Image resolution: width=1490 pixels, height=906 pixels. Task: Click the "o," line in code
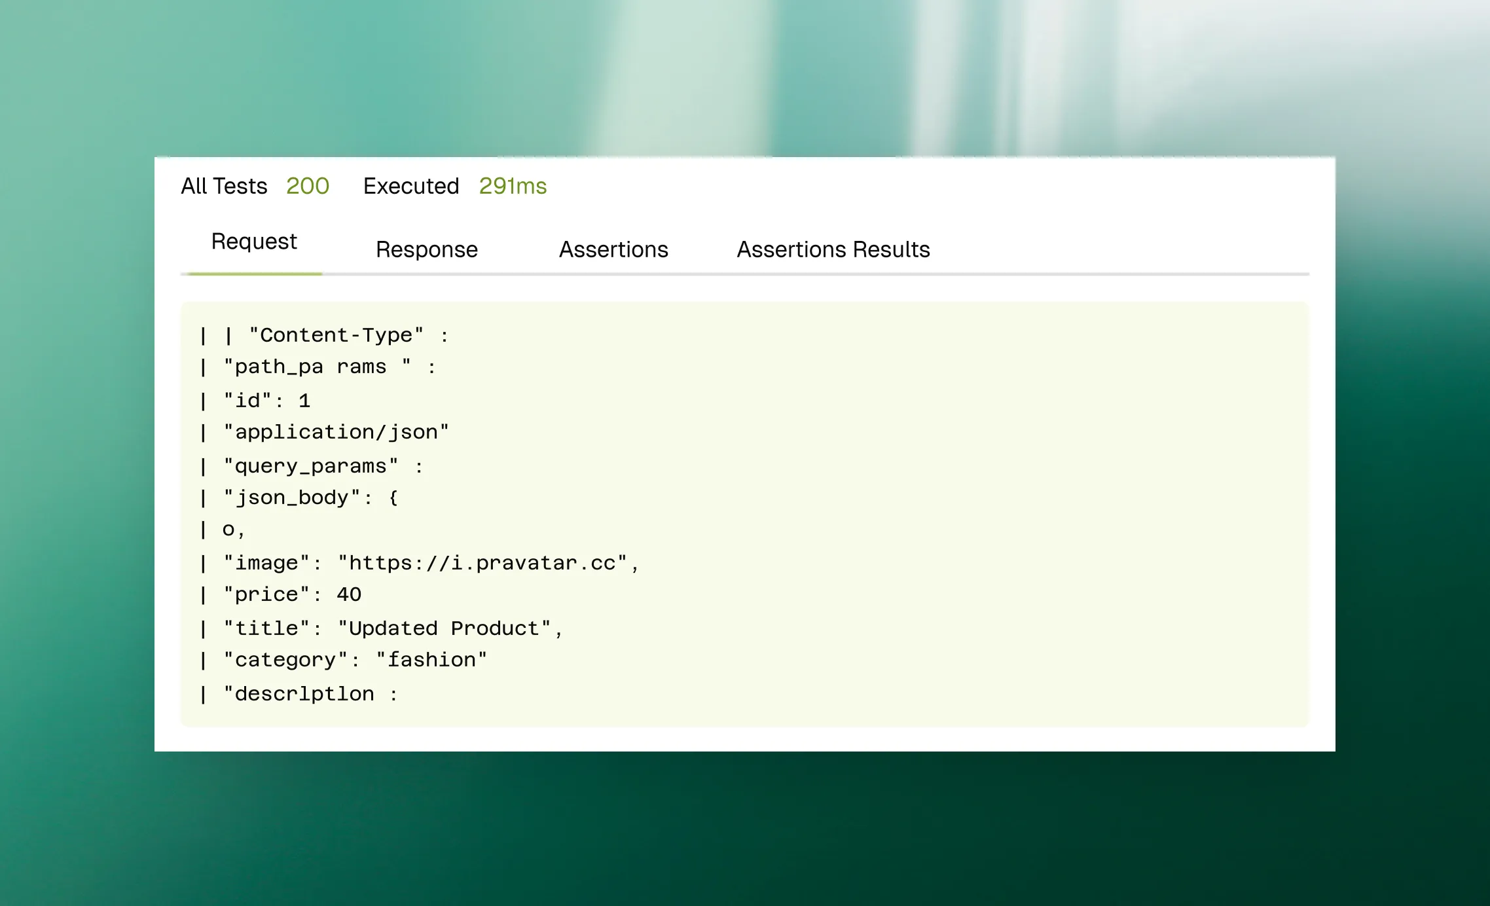click(x=233, y=530)
